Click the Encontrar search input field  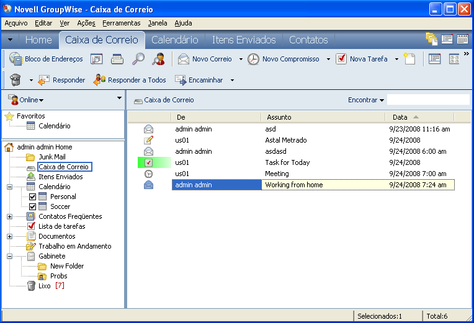click(x=428, y=100)
